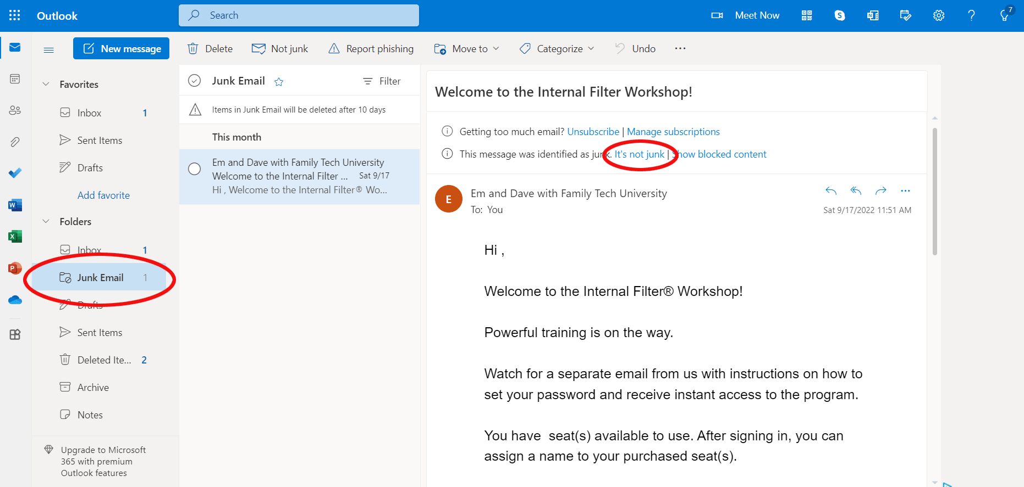Click the It's not junk link
This screenshot has height=487, width=1024.
pyautogui.click(x=639, y=154)
